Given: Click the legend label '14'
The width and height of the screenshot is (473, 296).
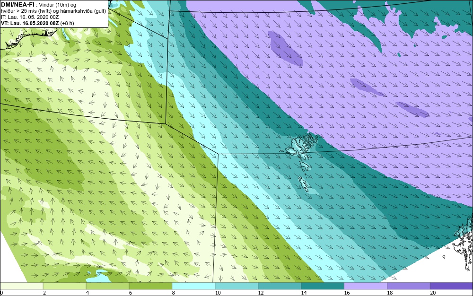Looking at the screenshot, I should pyautogui.click(x=304, y=293).
